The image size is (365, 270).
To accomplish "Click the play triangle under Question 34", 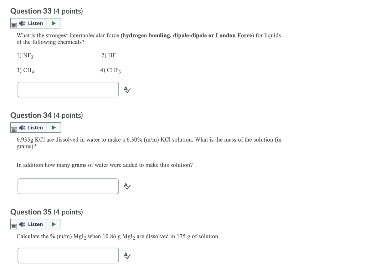I will coord(53,127).
